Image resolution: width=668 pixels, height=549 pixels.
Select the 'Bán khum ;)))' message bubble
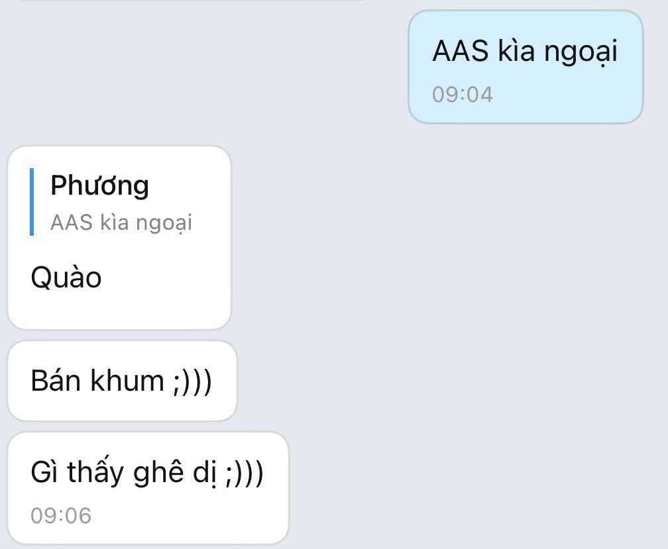(122, 381)
